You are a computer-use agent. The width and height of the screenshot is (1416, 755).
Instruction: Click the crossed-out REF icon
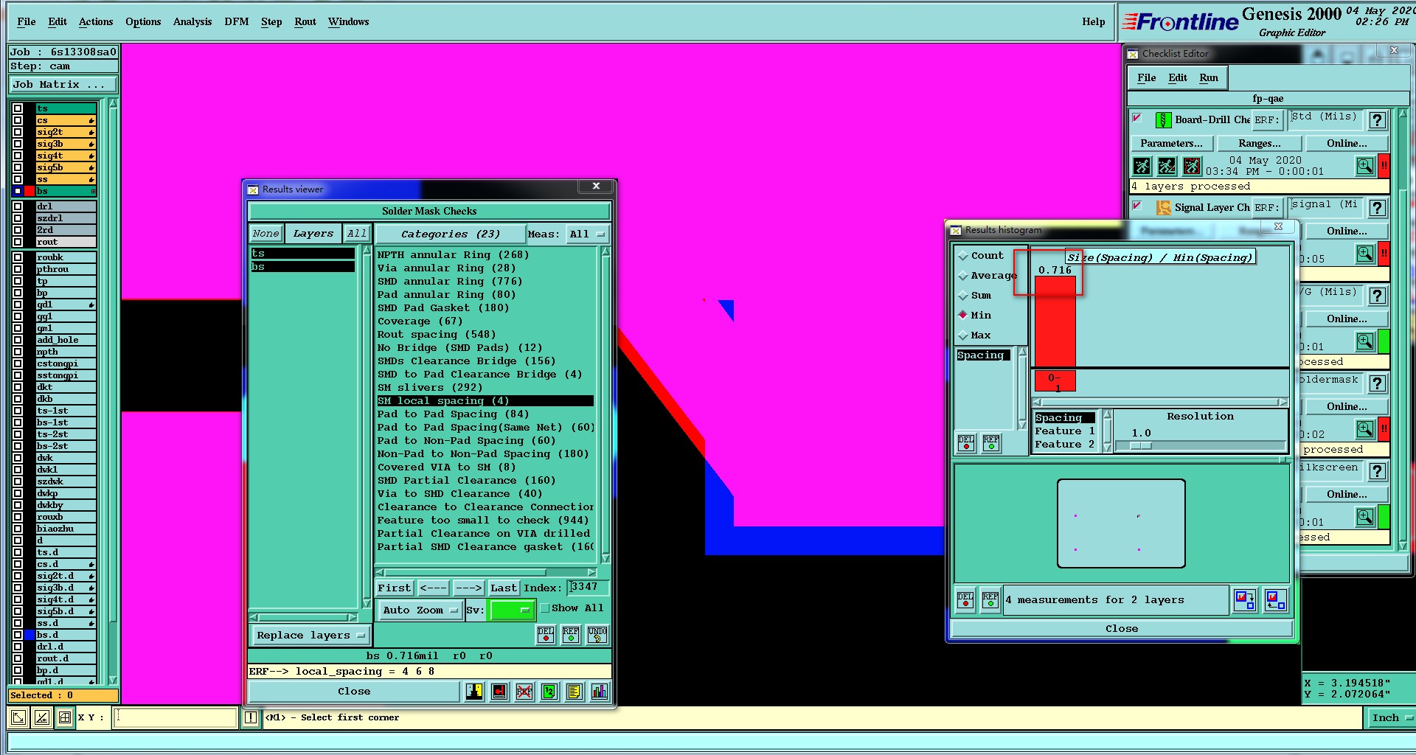pos(524,691)
